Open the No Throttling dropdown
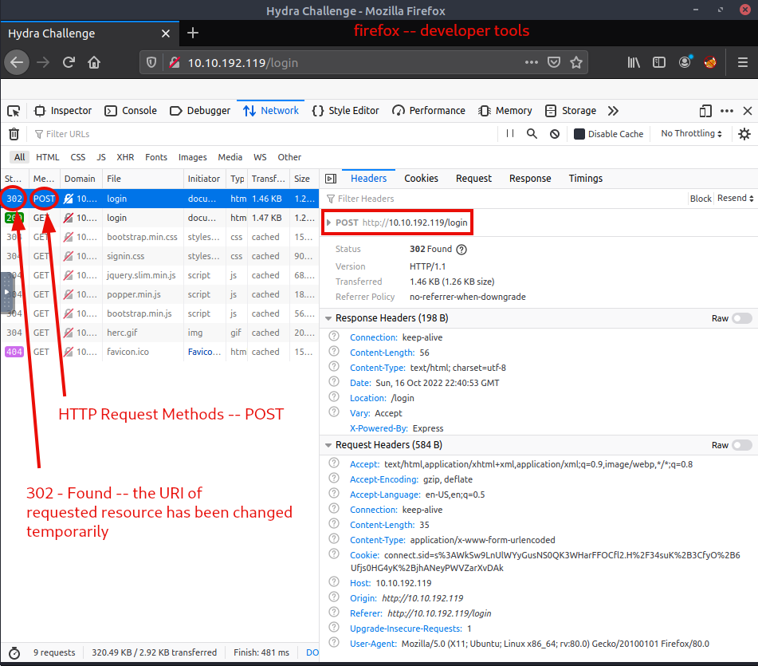Image resolution: width=758 pixels, height=666 pixels. coord(690,134)
